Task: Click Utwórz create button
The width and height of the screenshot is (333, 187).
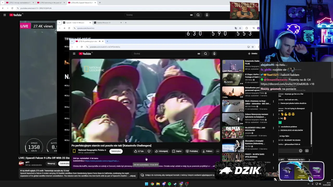Action: pyautogui.click(x=253, y=54)
